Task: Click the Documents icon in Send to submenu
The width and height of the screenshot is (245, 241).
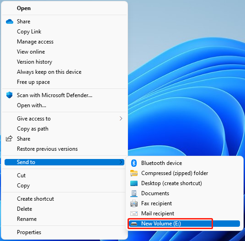Action: (134, 193)
